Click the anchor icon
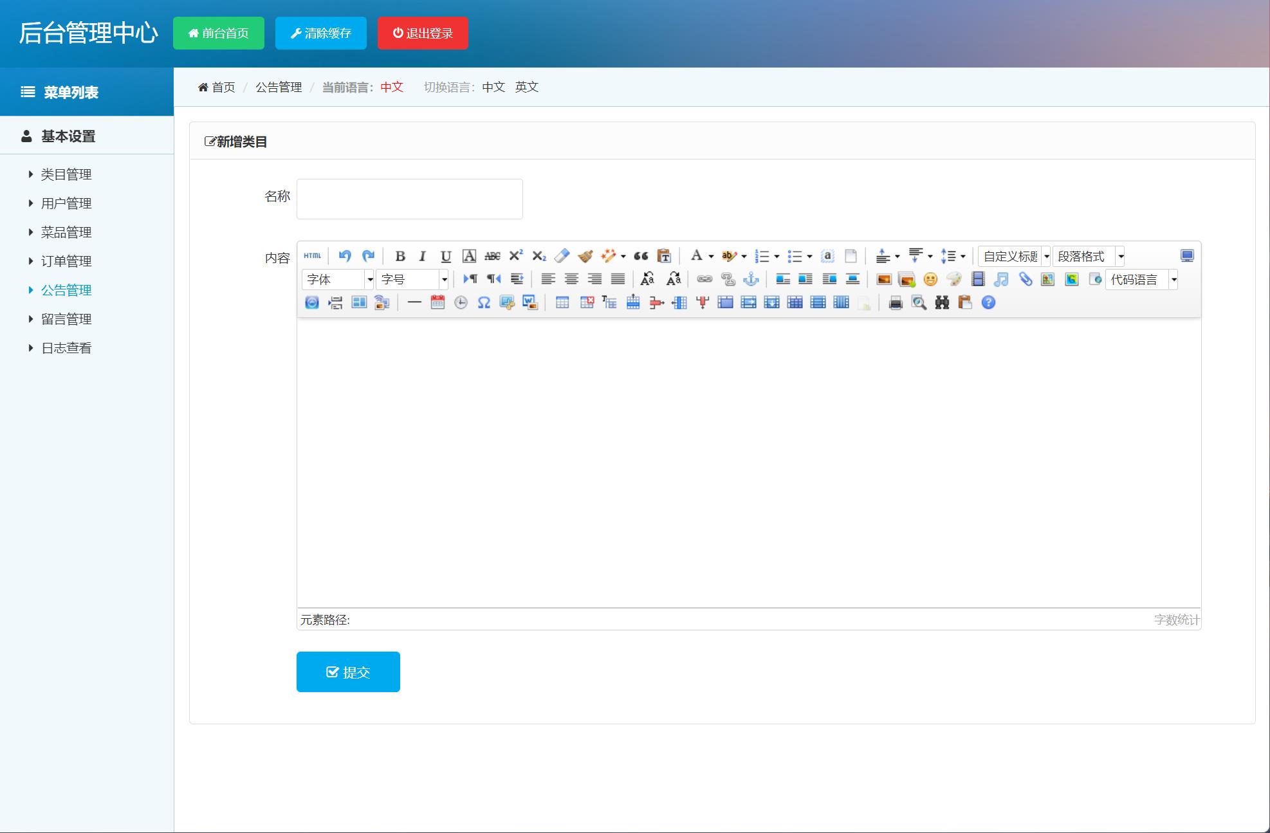 coord(751,279)
